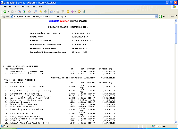Click the PT. BANK BUANA INDONESIA TBK. title

point(68,27)
